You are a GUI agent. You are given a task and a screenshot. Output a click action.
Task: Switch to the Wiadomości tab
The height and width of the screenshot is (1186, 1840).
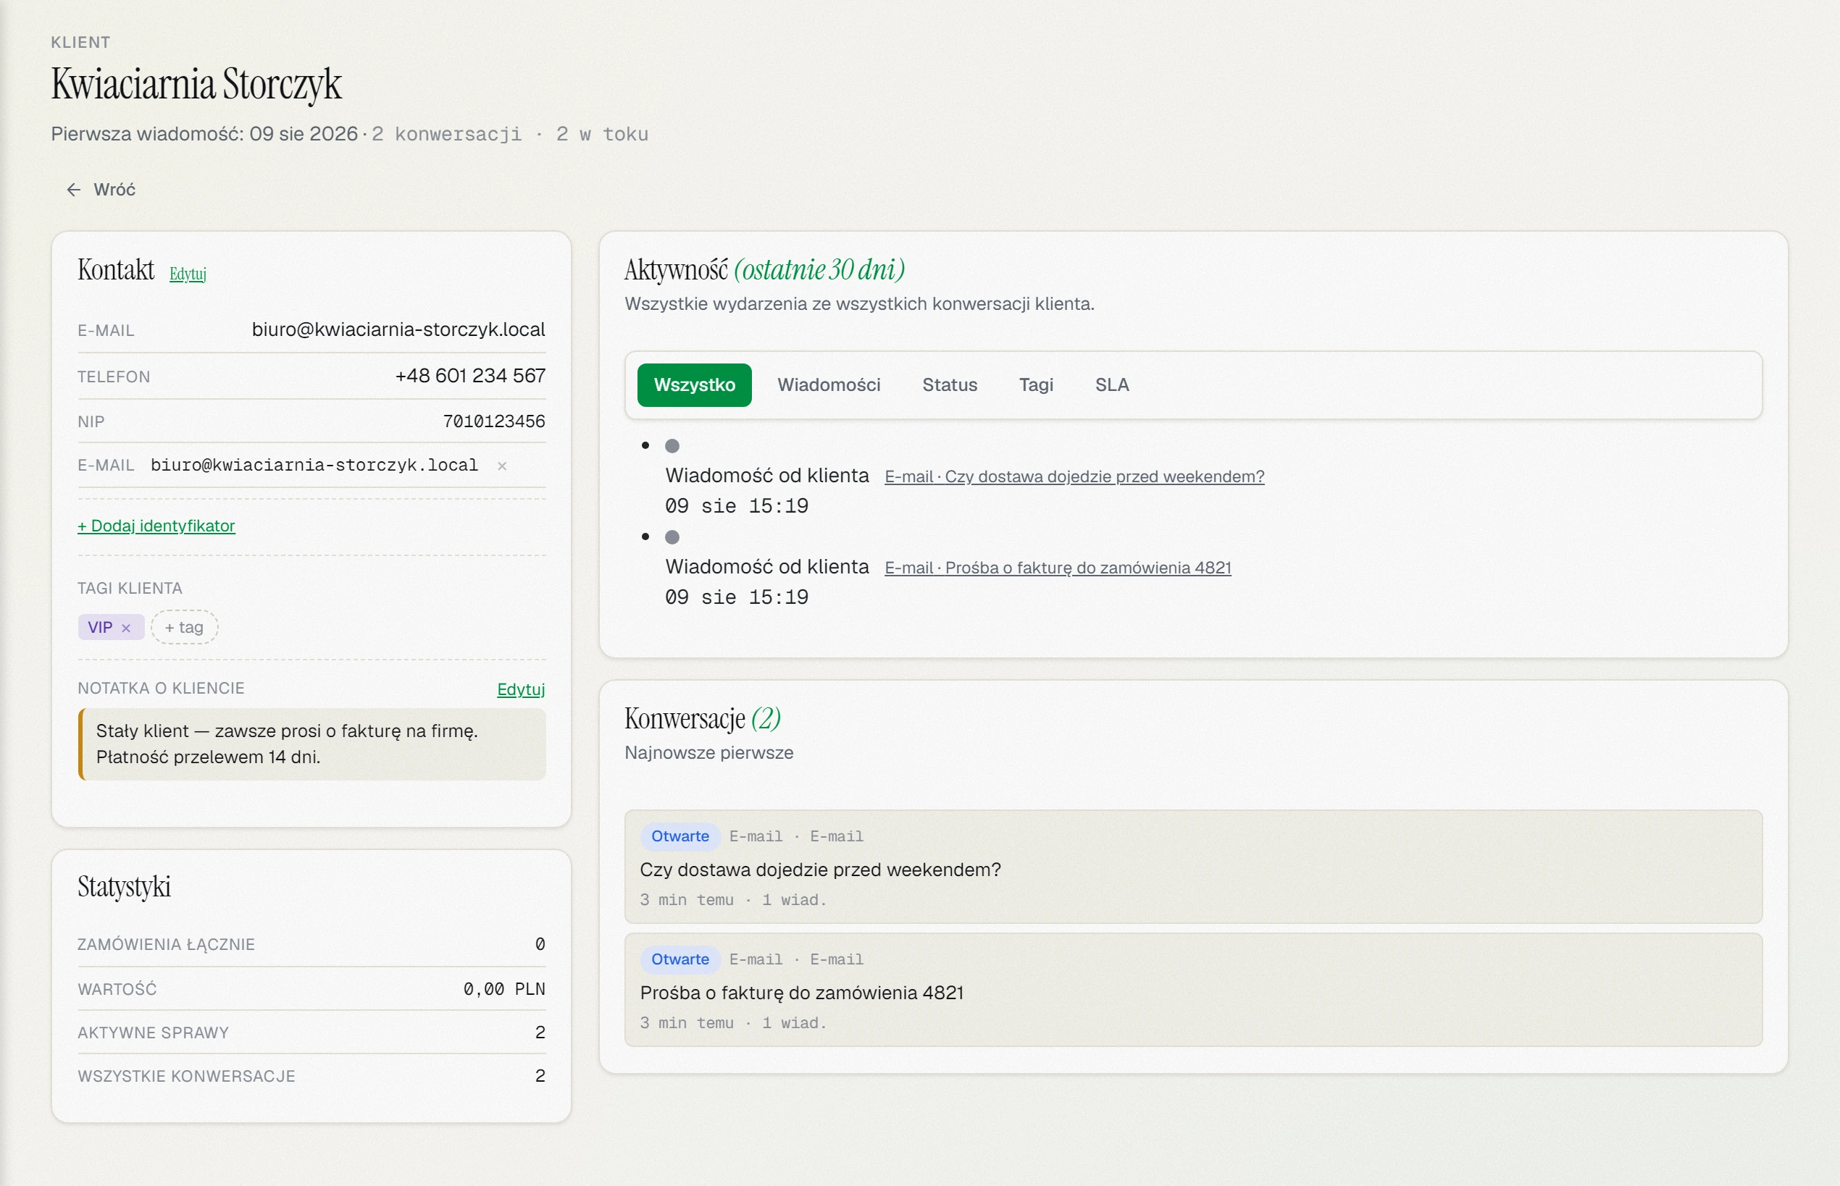point(829,385)
